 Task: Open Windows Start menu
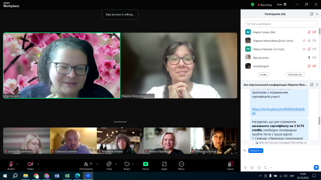pyautogui.click(x=5, y=175)
